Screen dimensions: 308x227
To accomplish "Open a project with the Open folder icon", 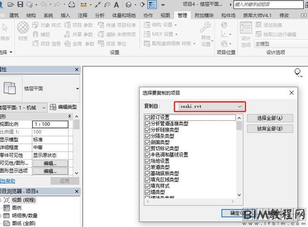I will (x=11, y=5).
